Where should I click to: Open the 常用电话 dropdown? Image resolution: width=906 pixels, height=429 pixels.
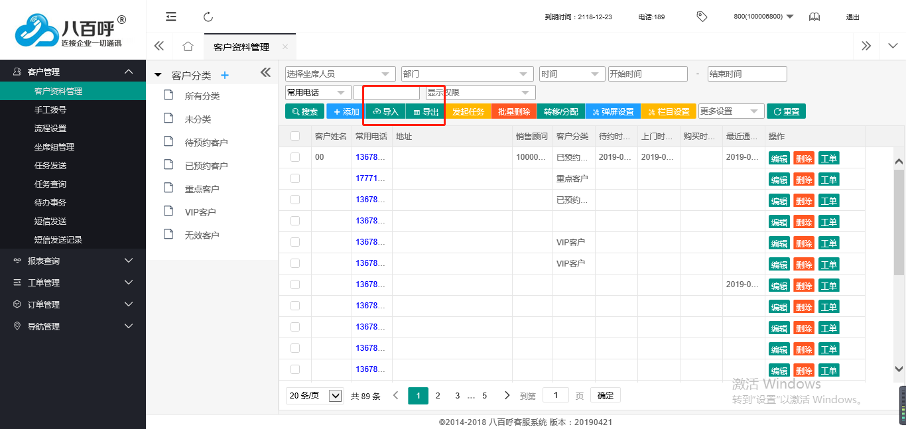318,92
